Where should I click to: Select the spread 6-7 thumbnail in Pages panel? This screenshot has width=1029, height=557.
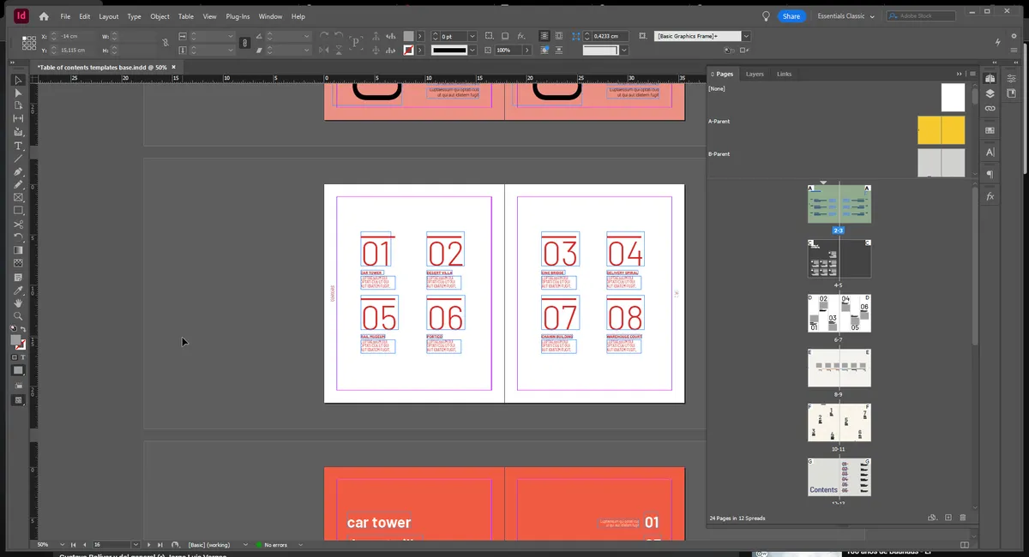(x=839, y=313)
